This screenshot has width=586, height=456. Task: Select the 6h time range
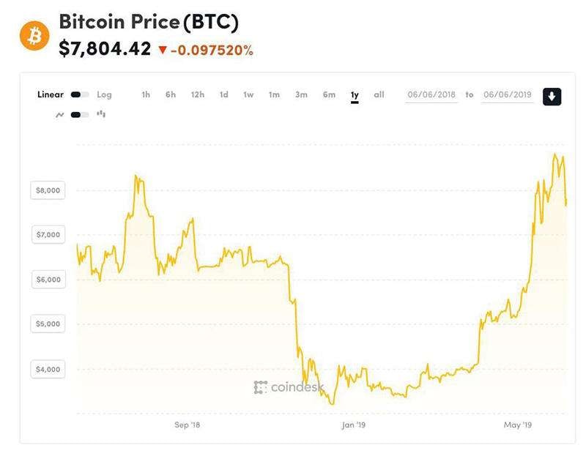pos(171,94)
